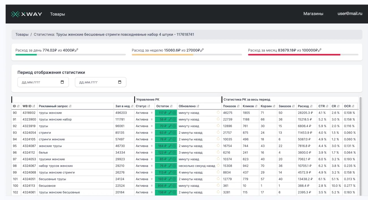Click the 'Товары' breadcrumb link
The width and height of the screenshot is (368, 200).
[22, 35]
